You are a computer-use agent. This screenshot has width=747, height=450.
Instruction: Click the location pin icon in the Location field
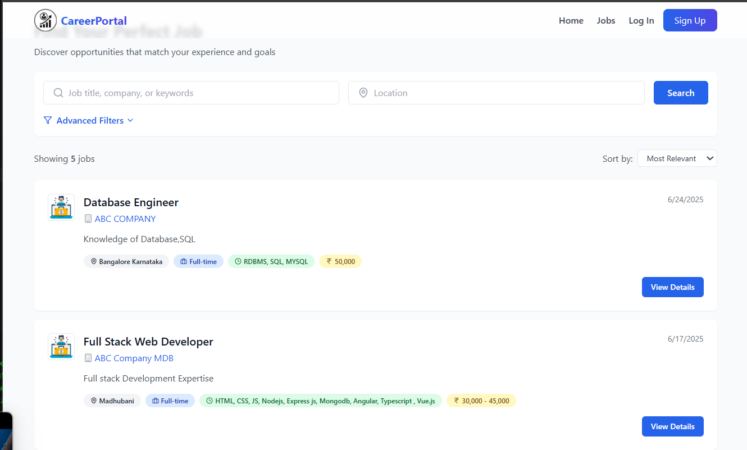point(363,93)
